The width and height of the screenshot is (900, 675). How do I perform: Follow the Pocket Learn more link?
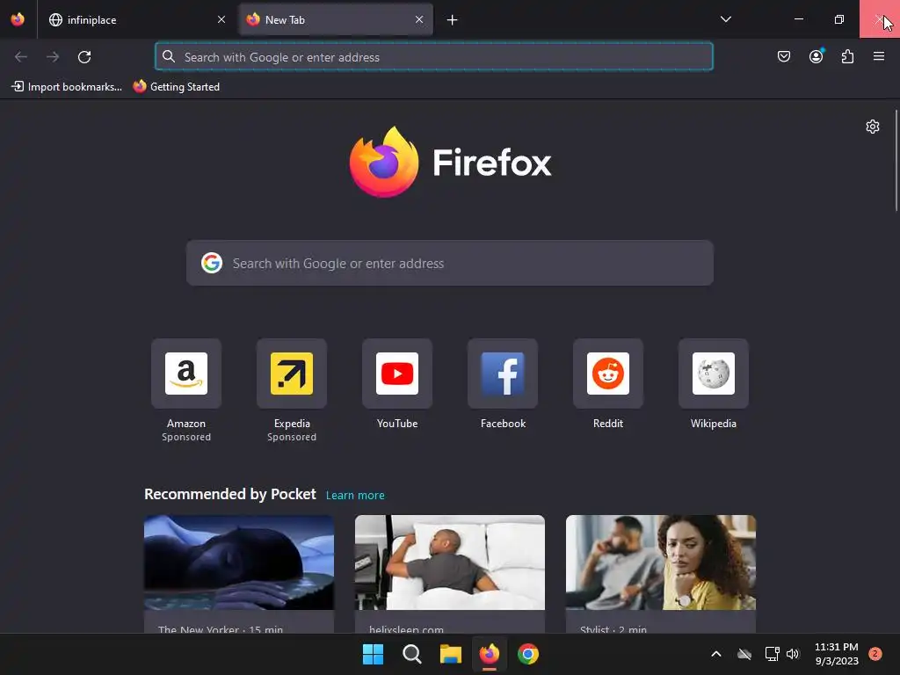355,496
